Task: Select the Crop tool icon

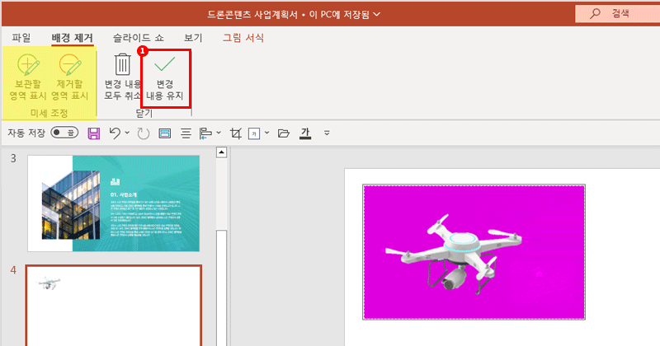Action: tap(236, 133)
